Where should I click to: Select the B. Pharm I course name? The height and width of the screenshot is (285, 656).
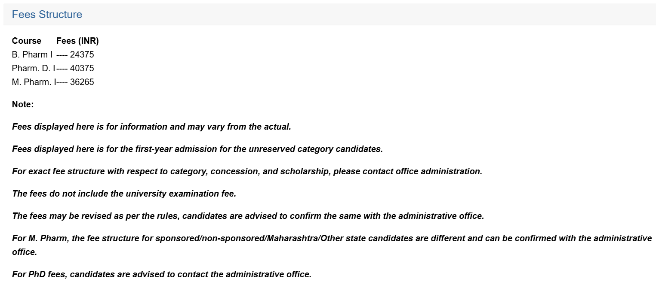tap(32, 55)
